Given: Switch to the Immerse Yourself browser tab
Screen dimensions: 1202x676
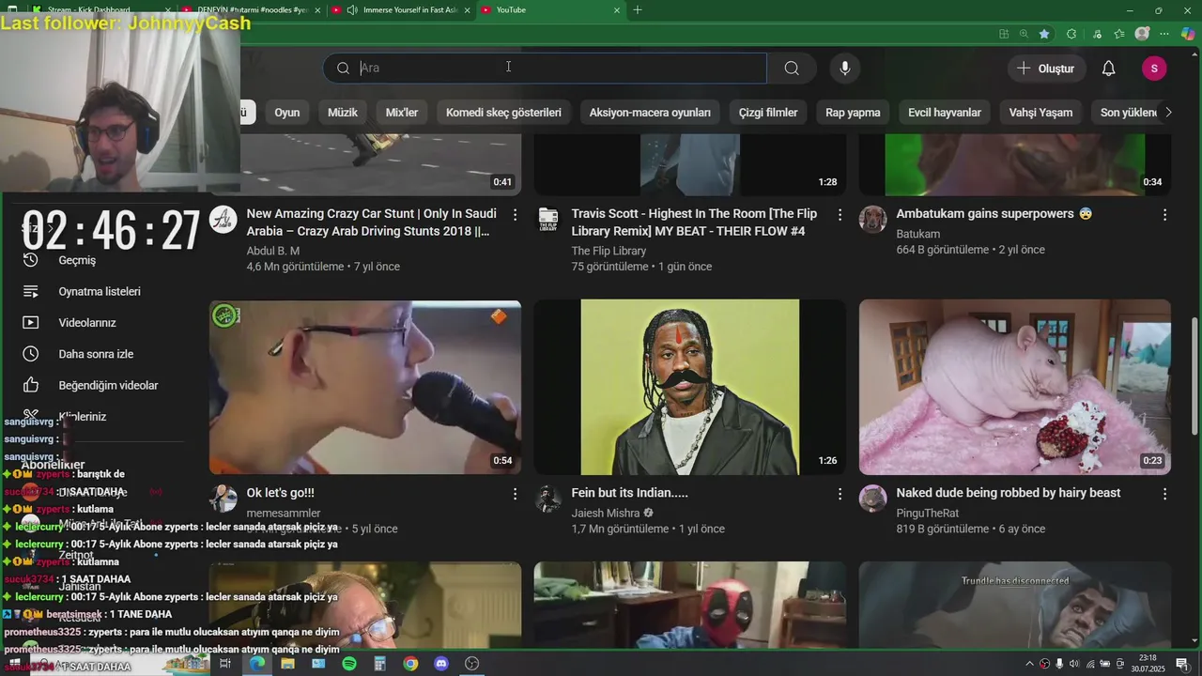Looking at the screenshot, I should coord(401,9).
